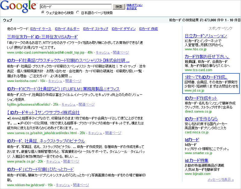This screenshot has height=189, width=241.
Task: Expand メッセージを表示 at the bottom right
Action: pyautogui.click(x=221, y=179)
